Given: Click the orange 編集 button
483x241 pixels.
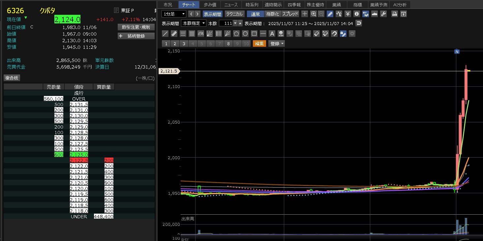Looking at the screenshot, I should click(259, 44).
